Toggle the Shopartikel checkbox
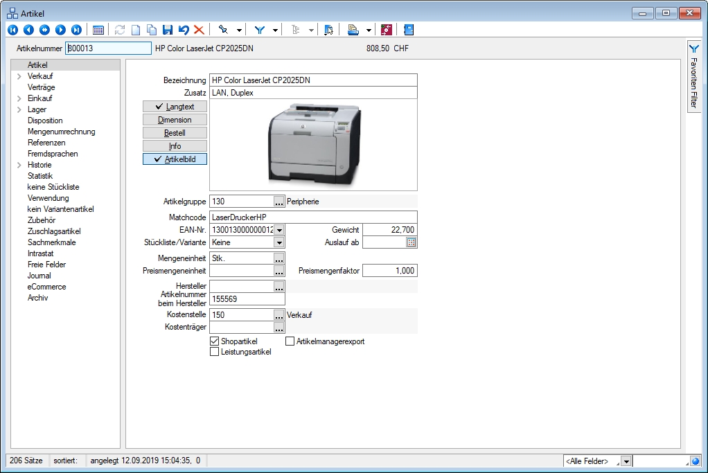This screenshot has width=708, height=473. pos(215,341)
